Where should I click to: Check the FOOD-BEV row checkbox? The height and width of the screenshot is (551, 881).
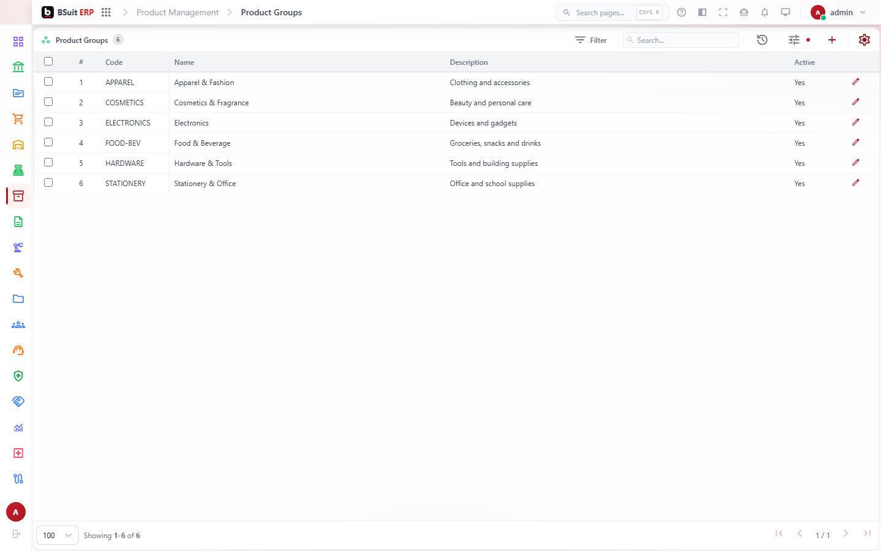tap(48, 142)
